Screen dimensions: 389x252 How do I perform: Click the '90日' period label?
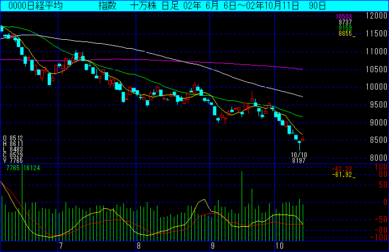(x=317, y=6)
